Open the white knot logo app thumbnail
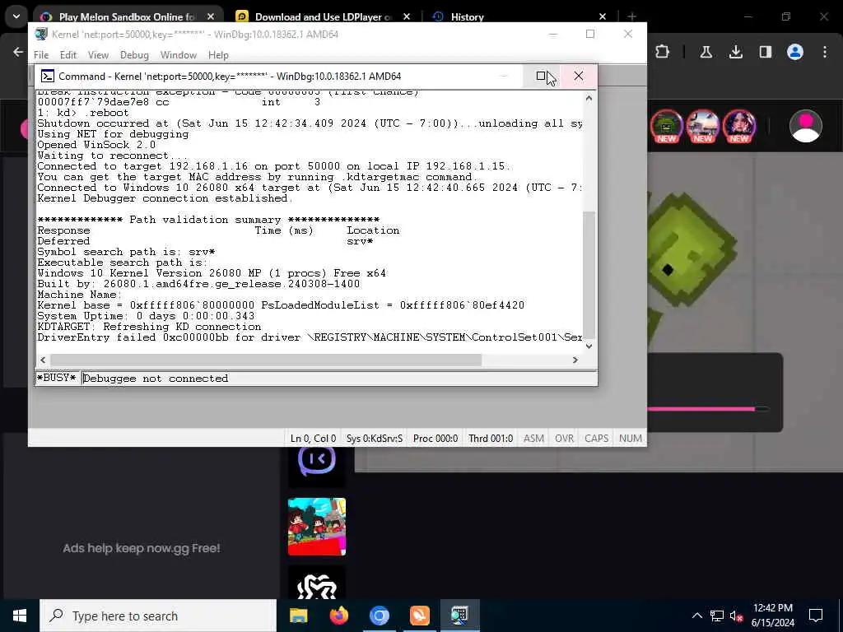Viewport: 843px width, 632px height. click(317, 585)
